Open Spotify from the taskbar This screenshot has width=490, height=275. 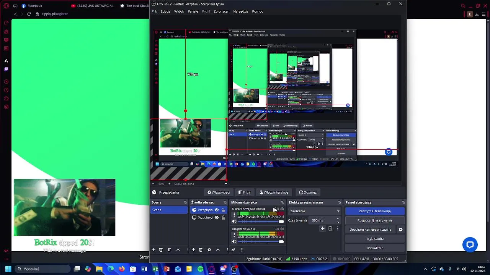(200, 269)
